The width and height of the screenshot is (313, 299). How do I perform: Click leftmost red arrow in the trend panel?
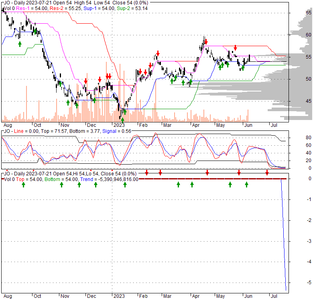click(x=147, y=173)
